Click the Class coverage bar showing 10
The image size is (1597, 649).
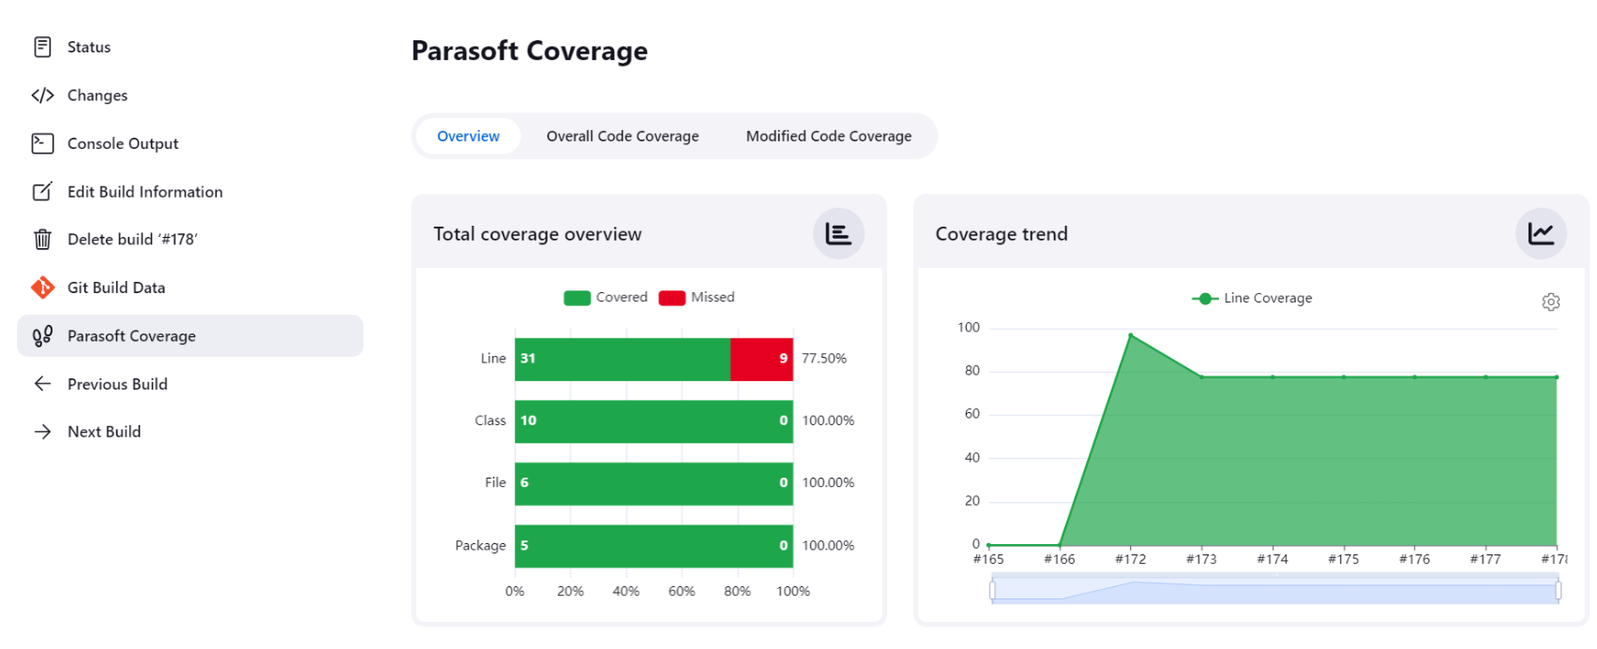point(654,420)
